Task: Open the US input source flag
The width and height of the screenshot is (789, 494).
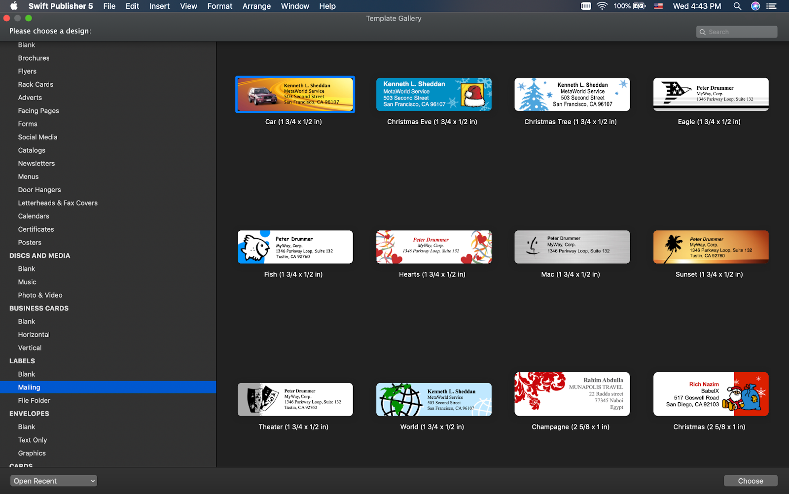Action: coord(658,6)
